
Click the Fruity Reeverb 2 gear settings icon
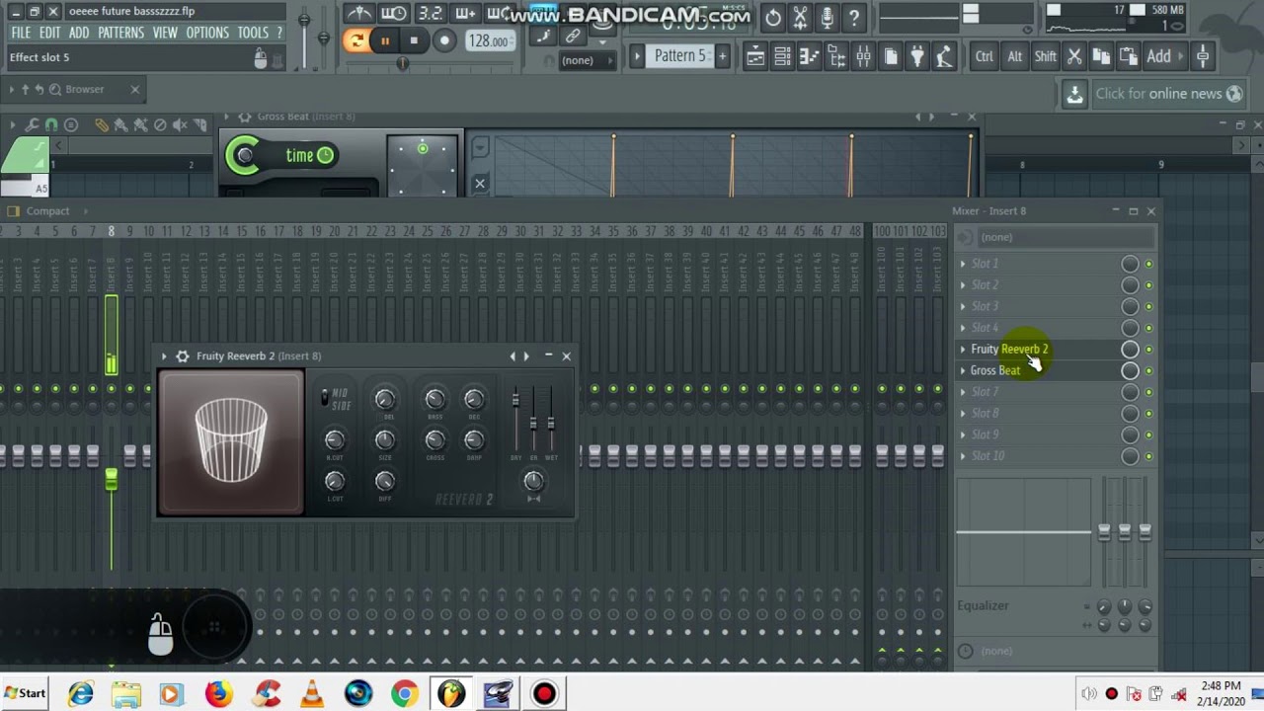point(182,356)
